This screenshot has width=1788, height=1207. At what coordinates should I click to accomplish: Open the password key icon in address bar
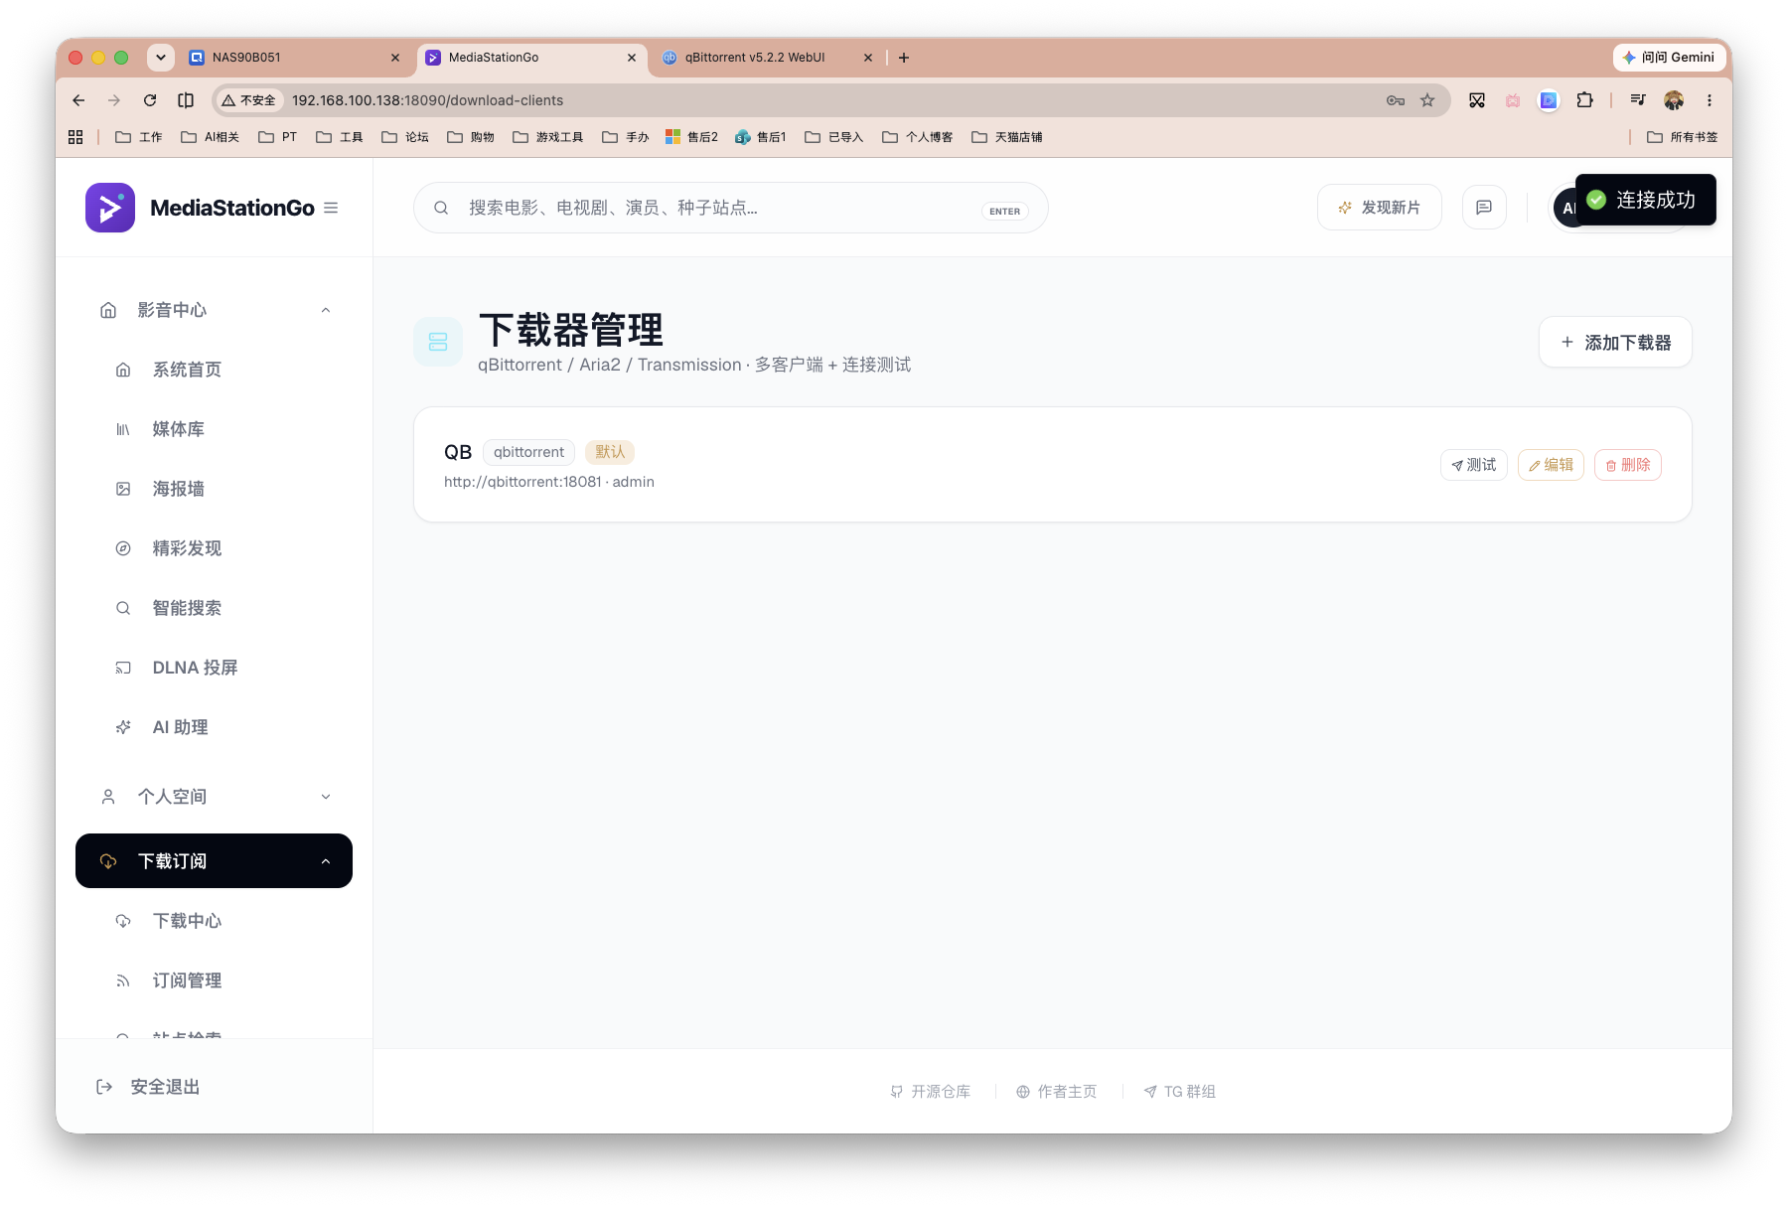click(x=1396, y=100)
